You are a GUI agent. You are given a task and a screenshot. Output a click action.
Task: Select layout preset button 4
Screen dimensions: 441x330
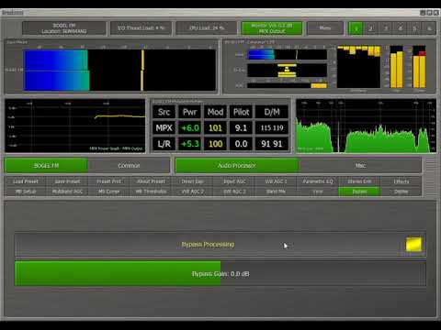tap(400, 28)
